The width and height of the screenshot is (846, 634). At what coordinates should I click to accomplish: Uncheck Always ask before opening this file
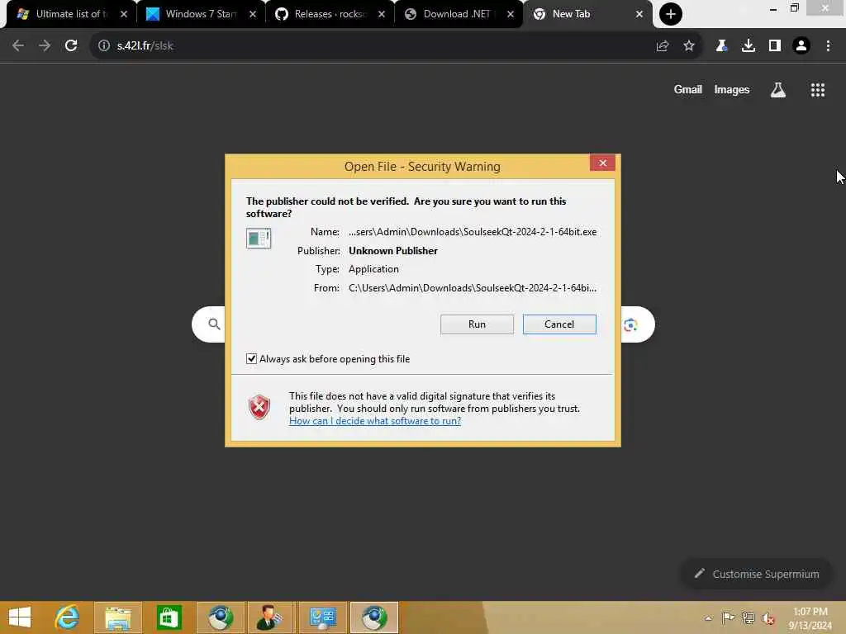tap(251, 358)
